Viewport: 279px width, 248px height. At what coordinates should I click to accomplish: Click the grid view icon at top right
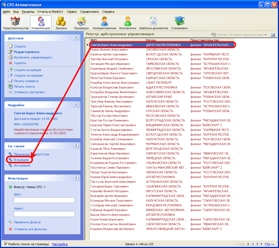tap(272, 35)
